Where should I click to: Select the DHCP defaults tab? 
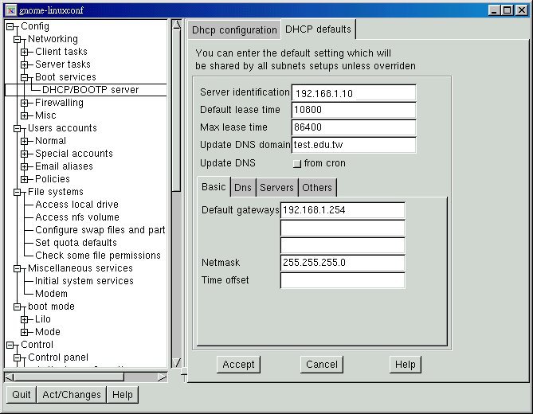[318, 29]
